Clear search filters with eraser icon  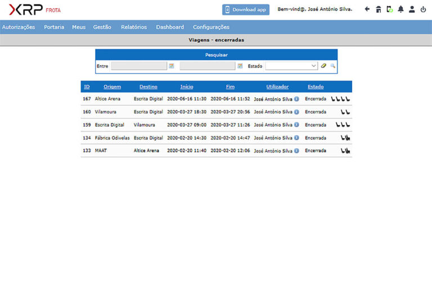pyautogui.click(x=323, y=66)
